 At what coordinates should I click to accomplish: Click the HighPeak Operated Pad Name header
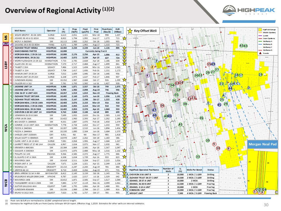(144, 170)
